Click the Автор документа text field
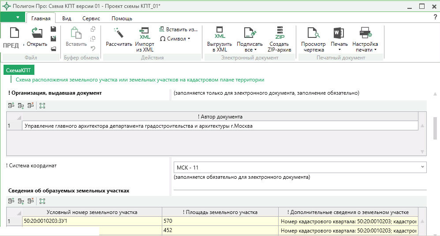 220,126
